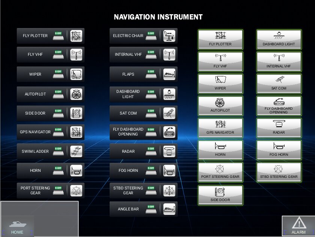This screenshot has height=237, width=315.
Task: Click the Flaps boat icon
Action: tap(169, 75)
